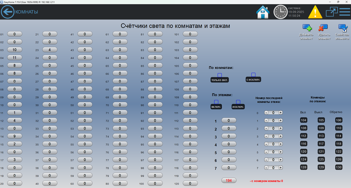The width and height of the screenshot is (351, 188).
Task: Click floor command button 104
Action: click(x=304, y=120)
